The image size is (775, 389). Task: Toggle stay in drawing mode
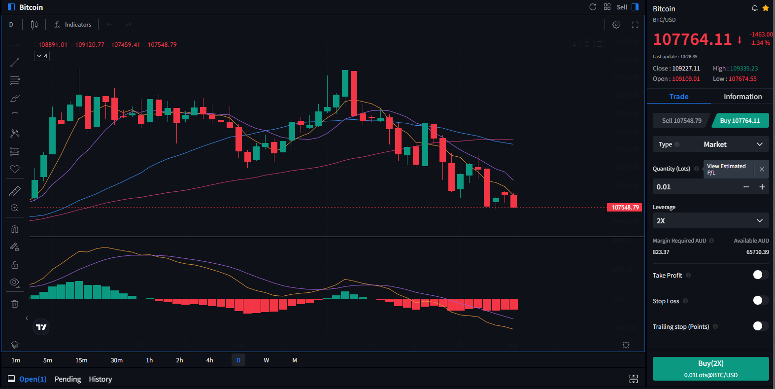pyautogui.click(x=15, y=247)
